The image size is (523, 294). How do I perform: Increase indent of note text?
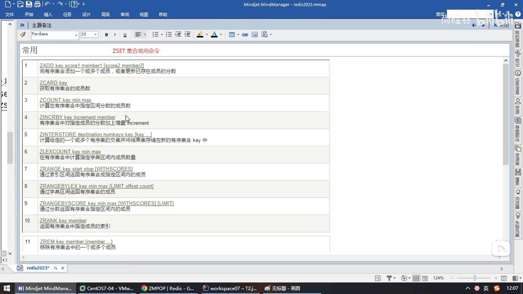pyautogui.click(x=187, y=34)
